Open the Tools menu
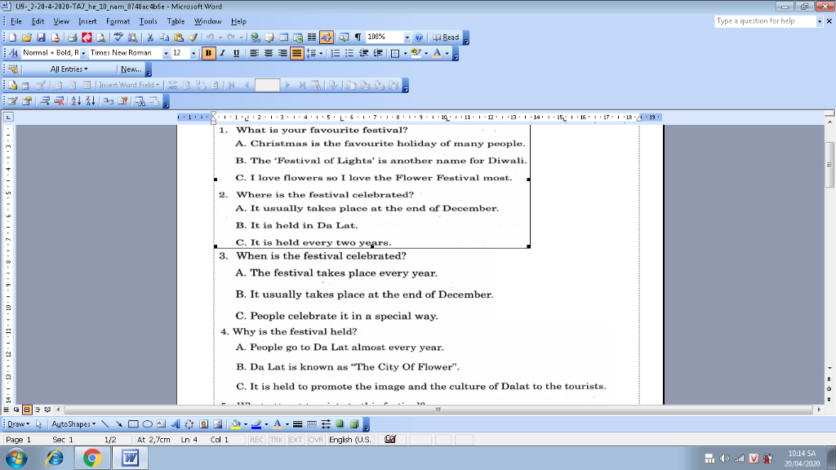 point(149,21)
